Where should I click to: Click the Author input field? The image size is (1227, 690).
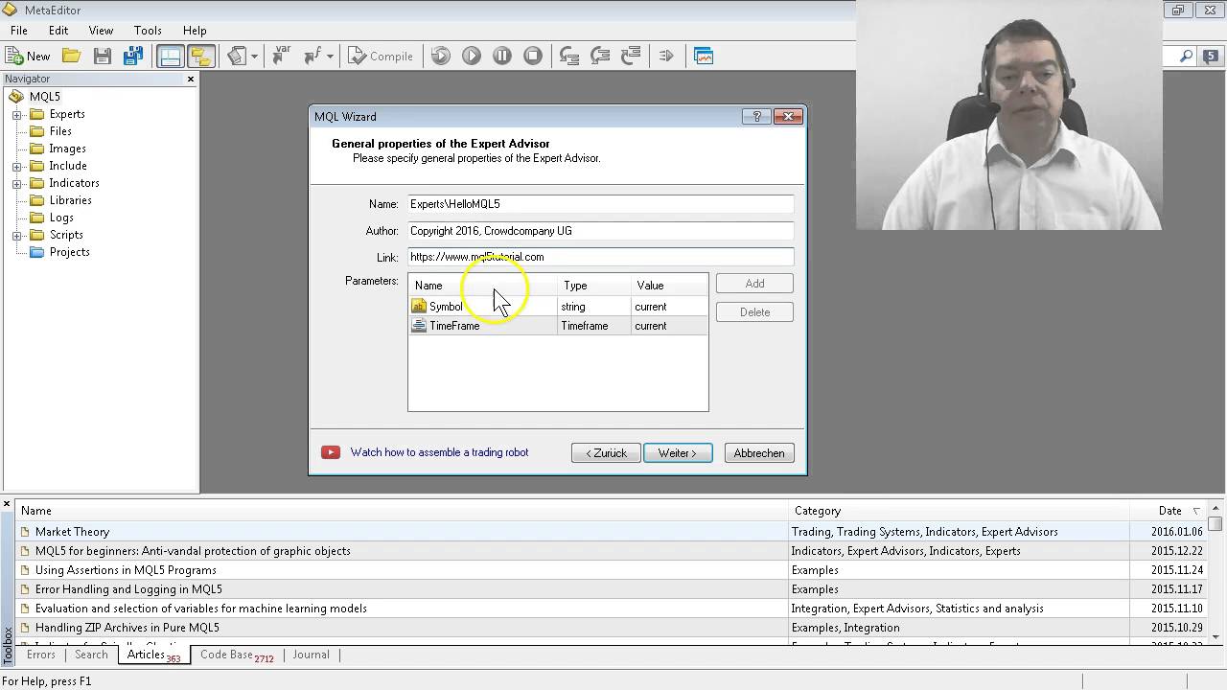point(601,231)
